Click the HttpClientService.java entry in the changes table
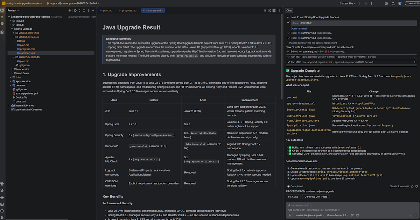Viewport: 420px width, 220px height. pyautogui.click(x=303, y=120)
